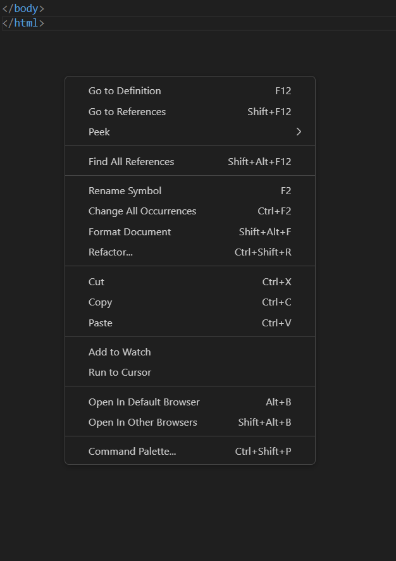This screenshot has width=396, height=561.
Task: Choose Go to References
Action: click(190, 111)
